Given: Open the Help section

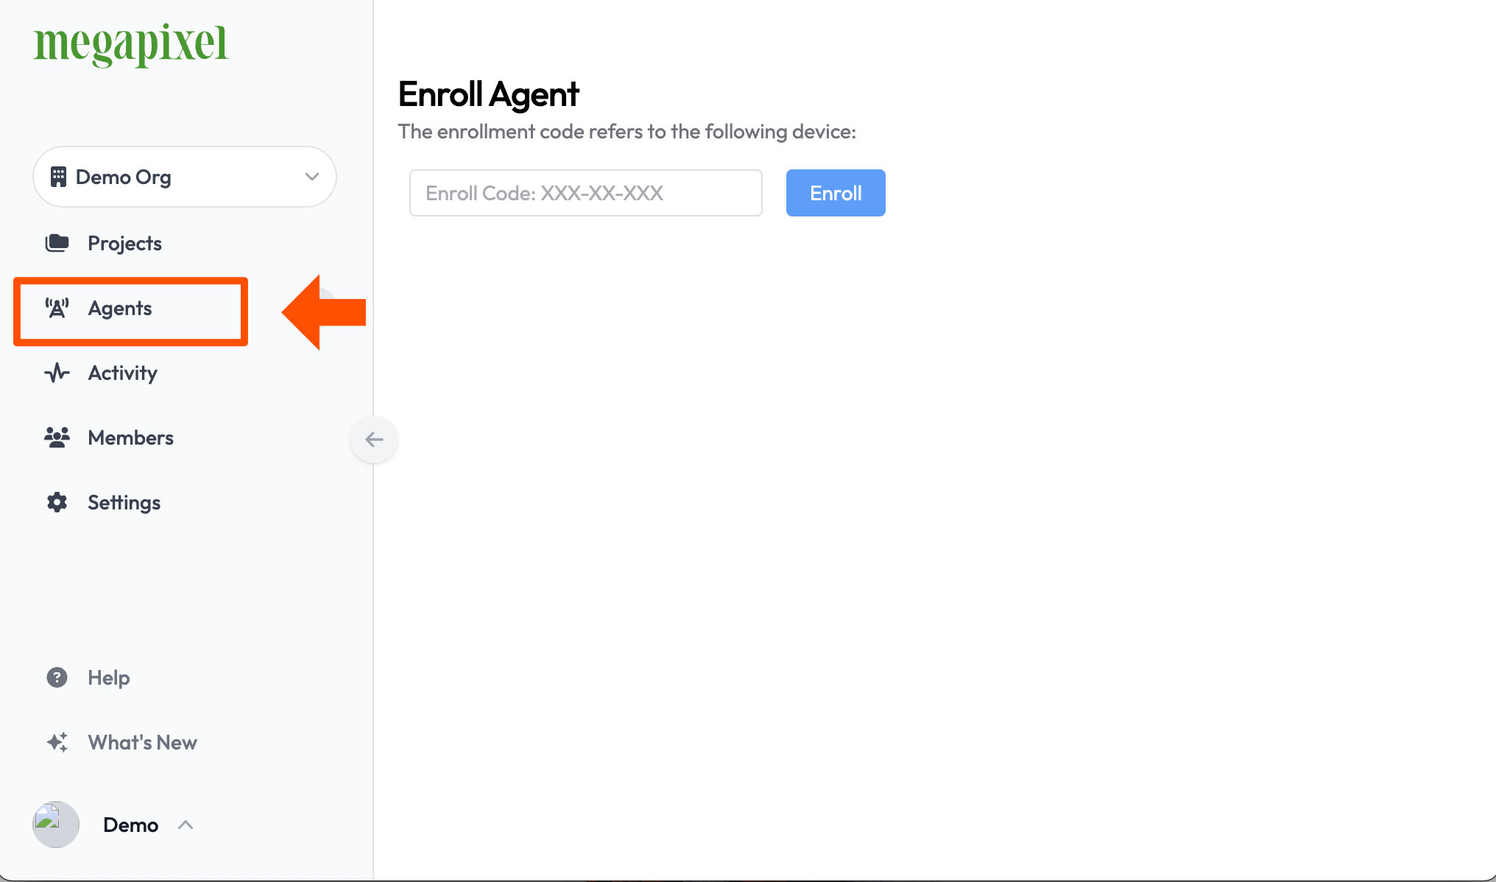Looking at the screenshot, I should point(108,677).
